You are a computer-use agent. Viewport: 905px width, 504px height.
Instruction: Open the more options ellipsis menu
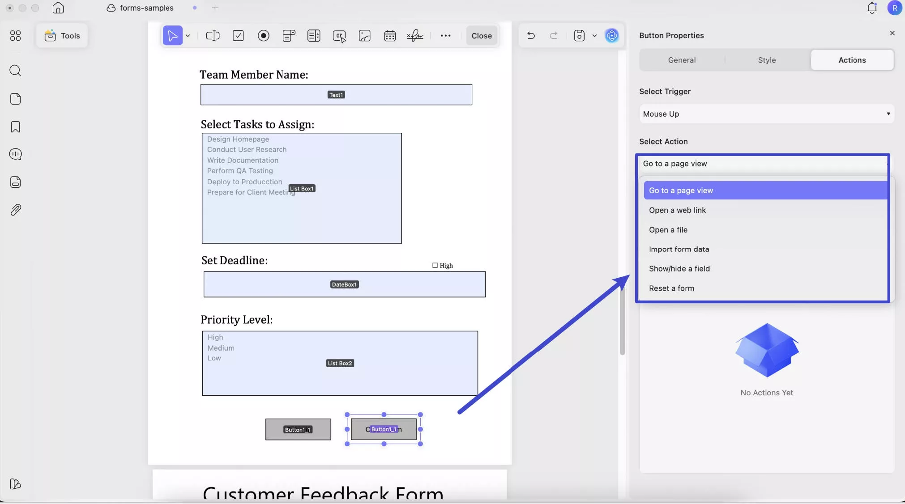[445, 36]
